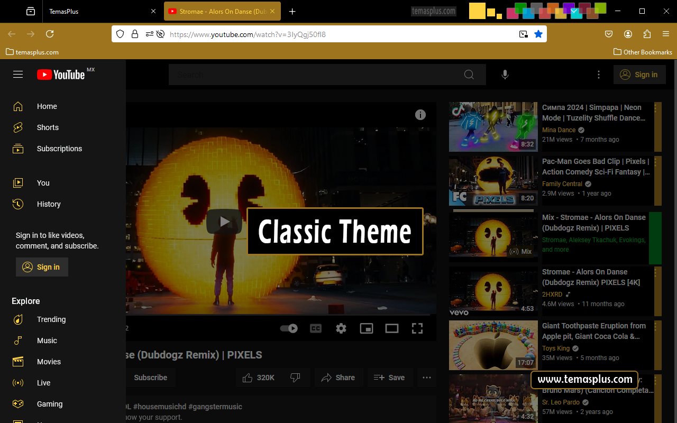The height and width of the screenshot is (423, 677).
Task: Open the Pixels movie clip thumbnail
Action: coord(493,180)
